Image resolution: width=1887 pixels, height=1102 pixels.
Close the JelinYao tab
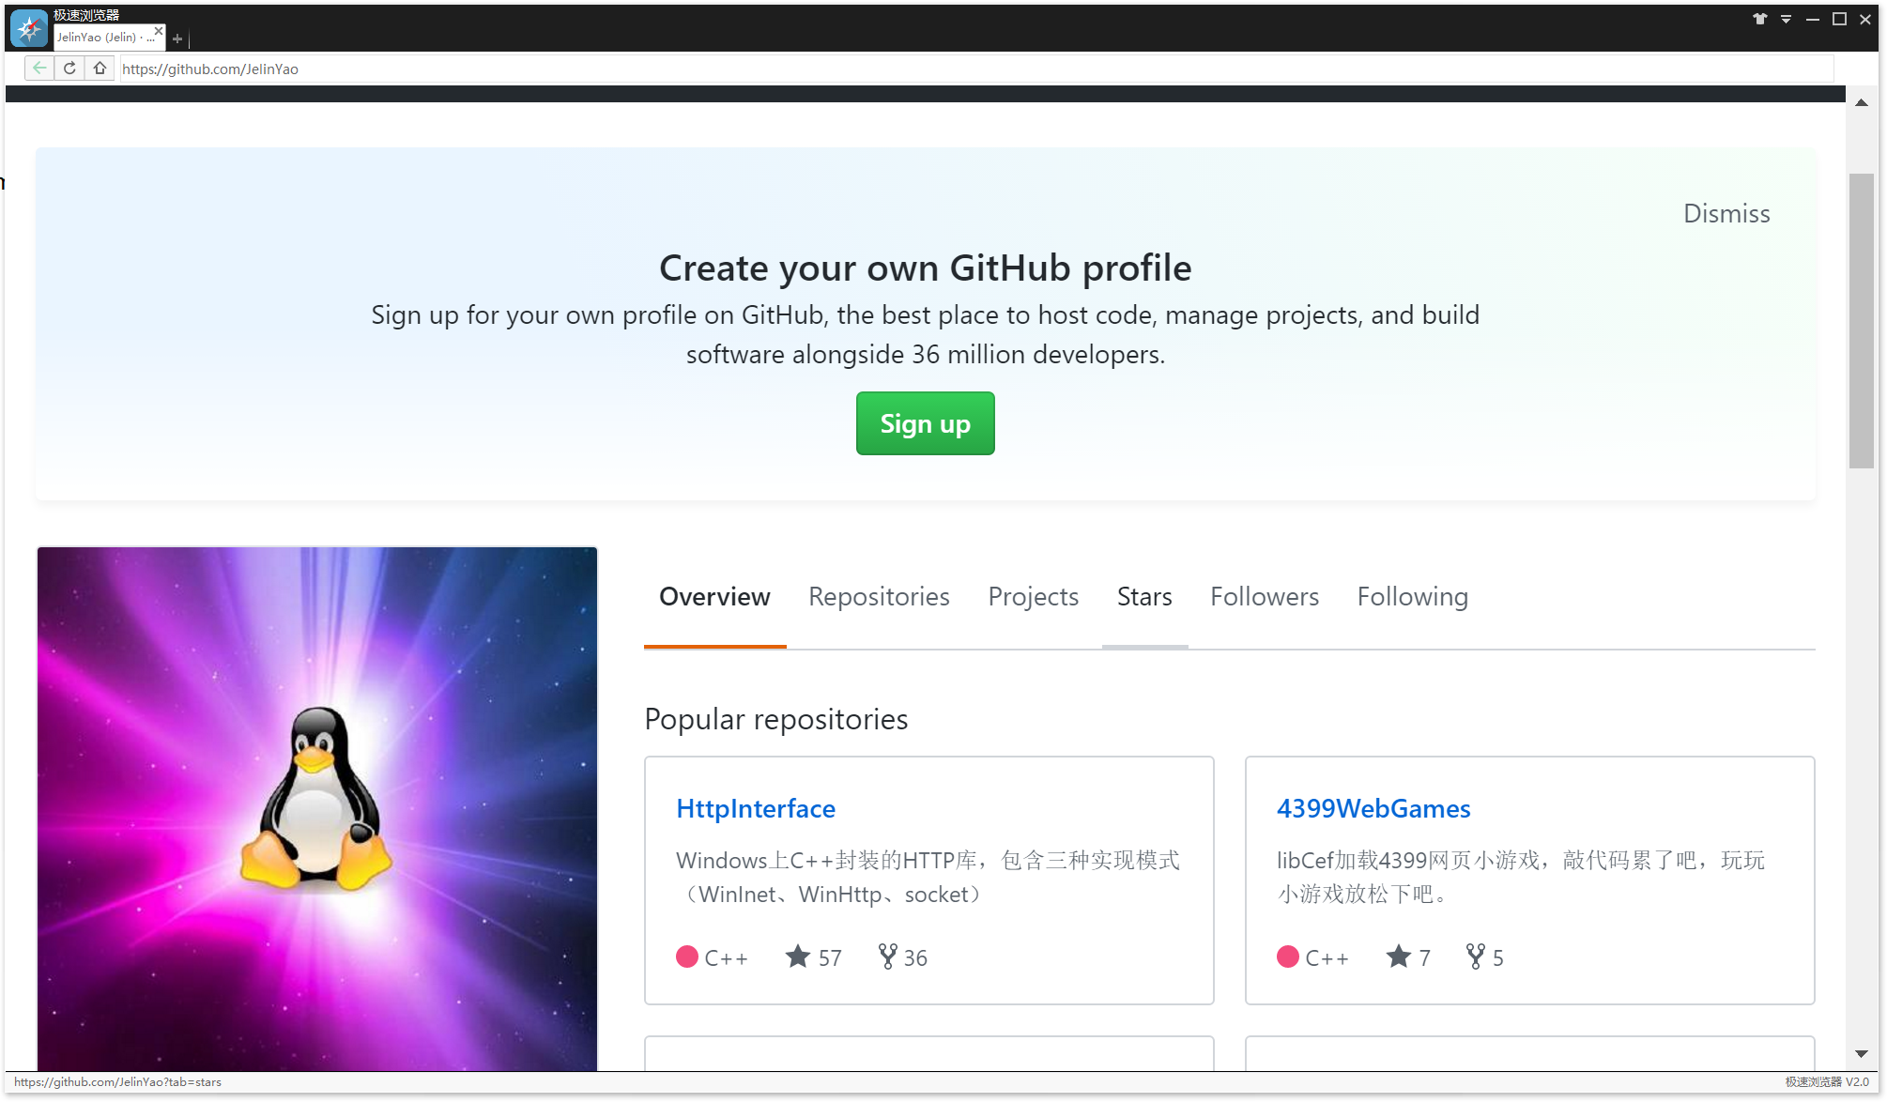159,31
